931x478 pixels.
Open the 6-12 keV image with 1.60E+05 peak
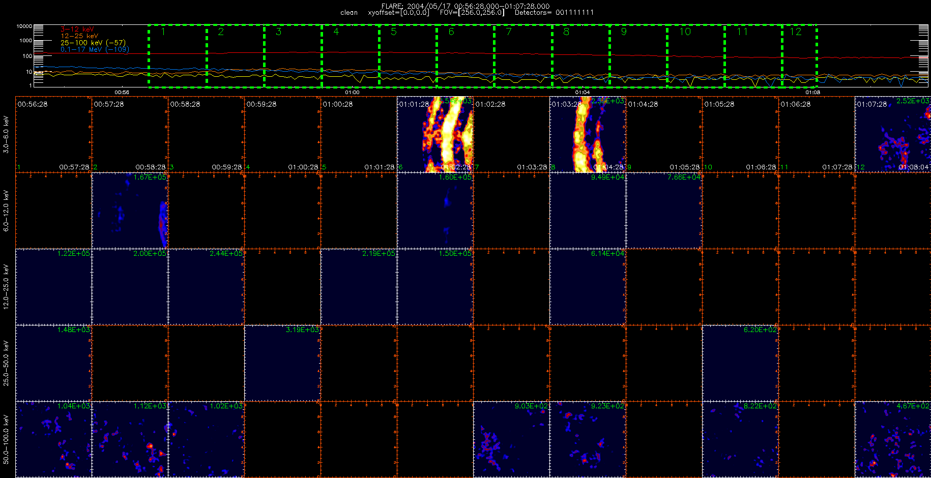pyautogui.click(x=435, y=211)
